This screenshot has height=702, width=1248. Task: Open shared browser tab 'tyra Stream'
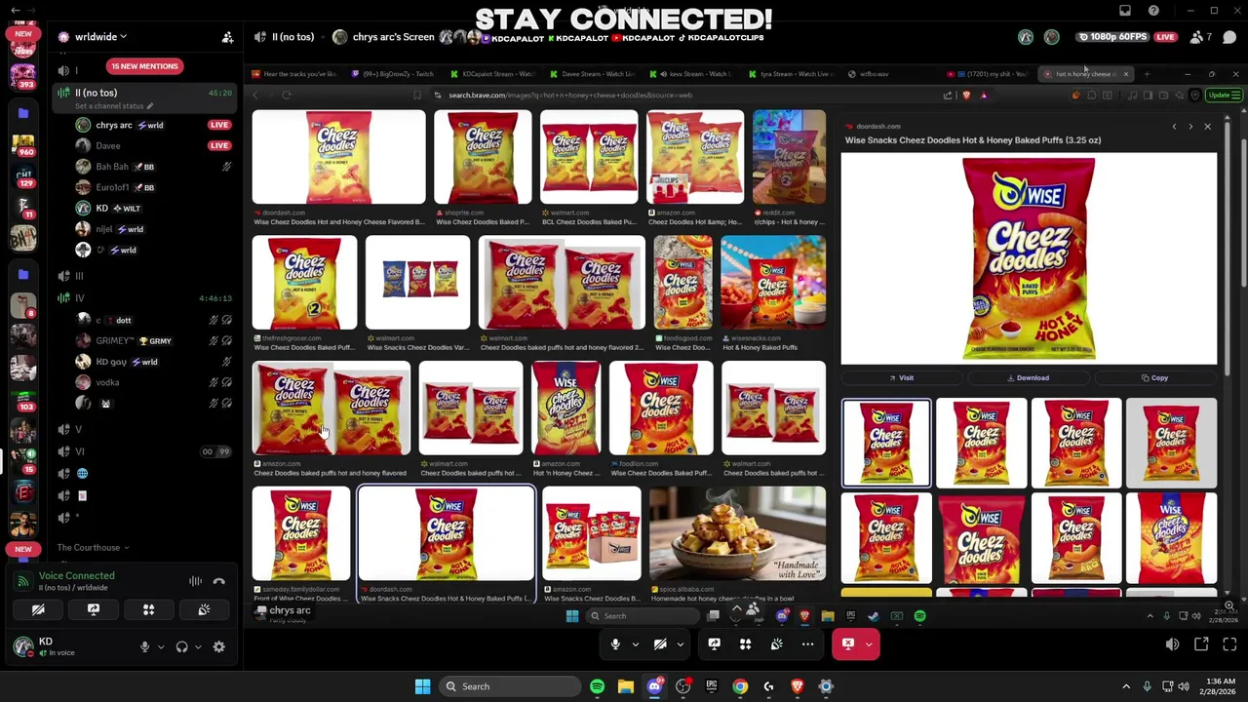tap(791, 74)
